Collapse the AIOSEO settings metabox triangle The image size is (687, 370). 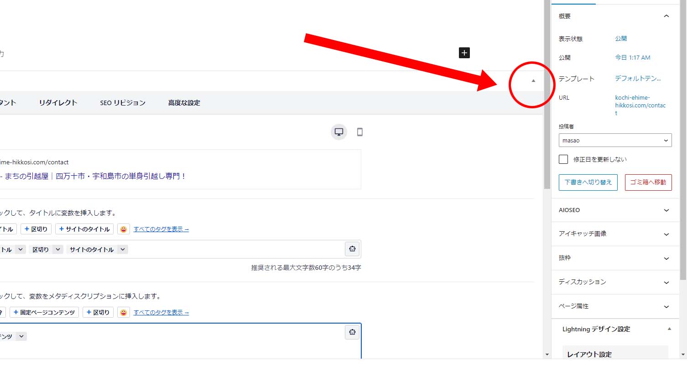click(x=533, y=81)
